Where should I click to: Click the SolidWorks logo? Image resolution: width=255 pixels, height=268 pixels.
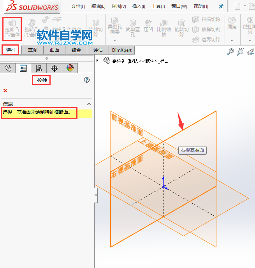click(x=32, y=6)
